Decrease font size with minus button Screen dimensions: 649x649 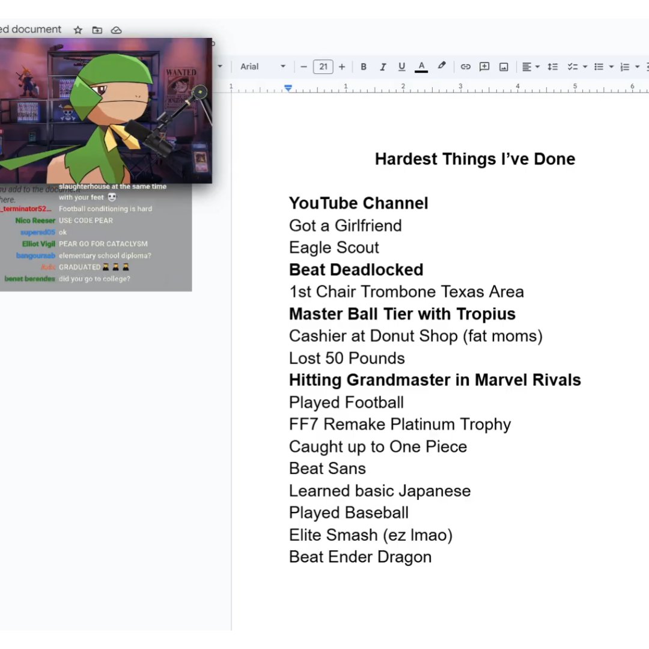[304, 67]
